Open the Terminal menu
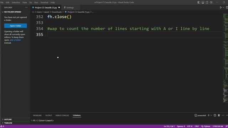228x128 pixels. pos(44,2)
